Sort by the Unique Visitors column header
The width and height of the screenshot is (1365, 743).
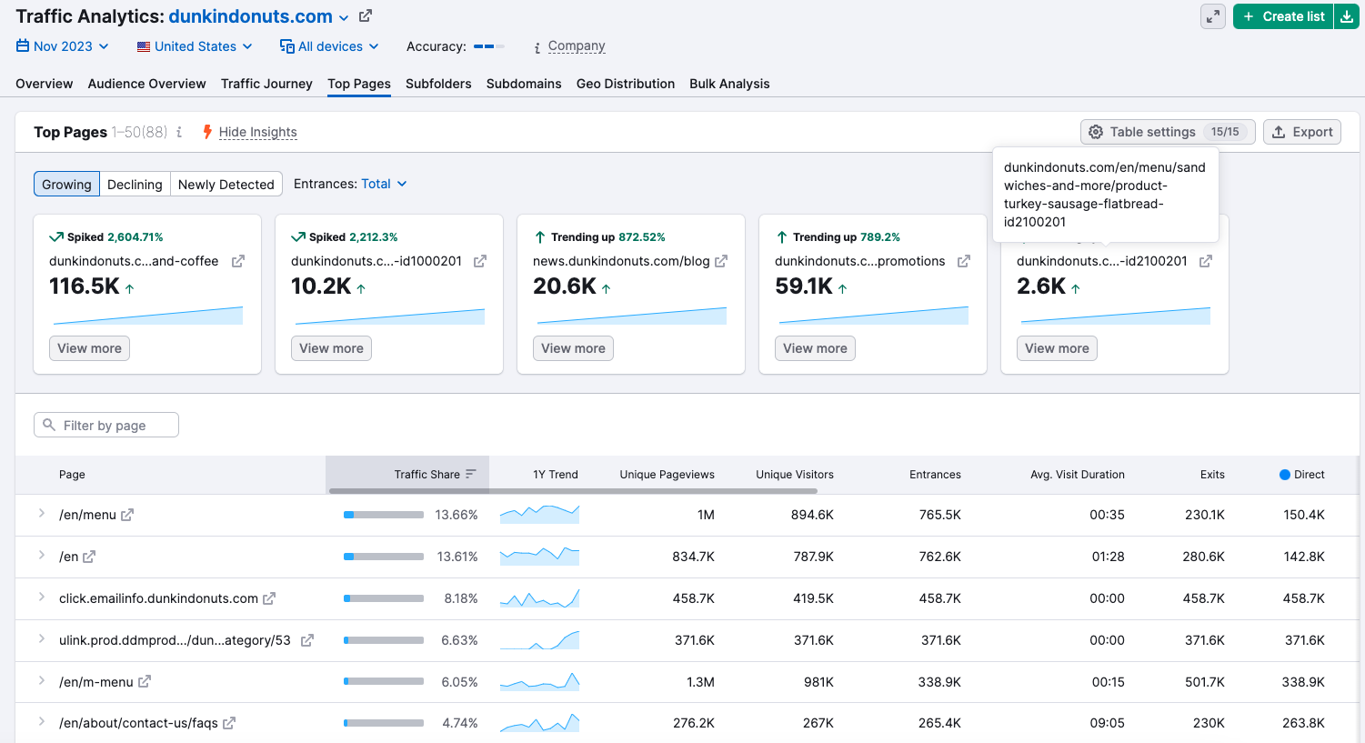(x=794, y=475)
